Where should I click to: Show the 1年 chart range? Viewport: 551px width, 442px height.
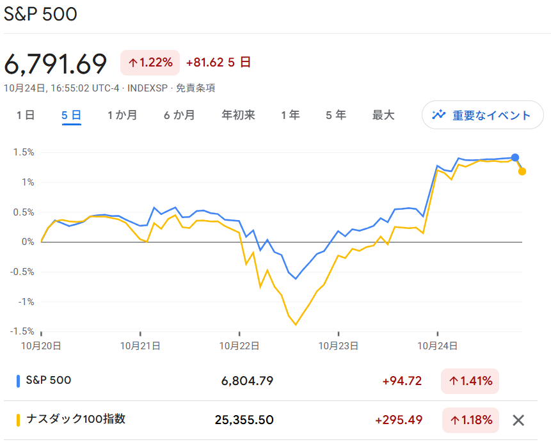point(290,115)
